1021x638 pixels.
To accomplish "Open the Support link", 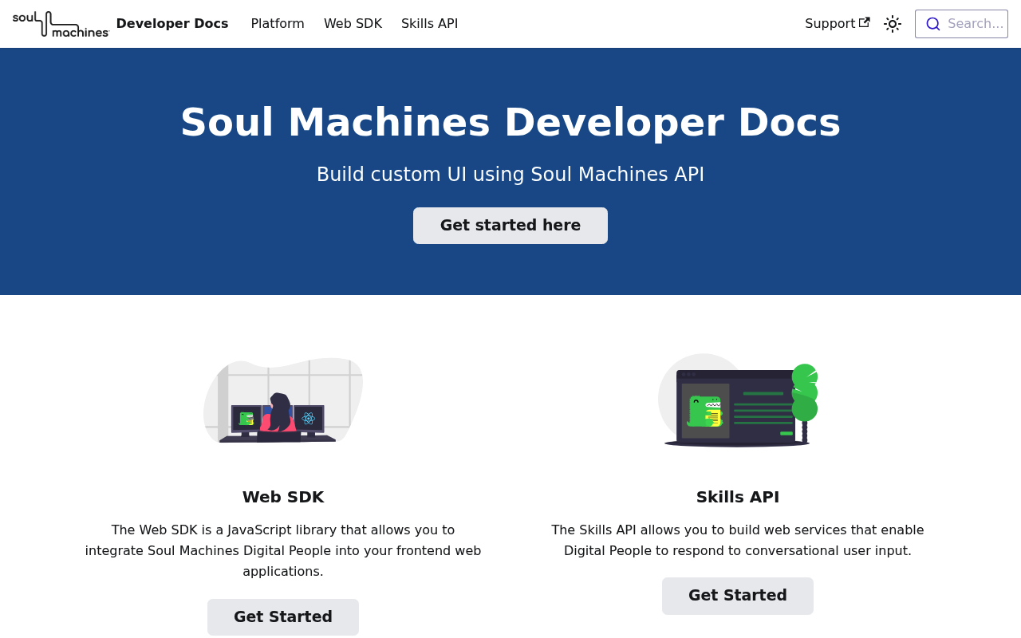I will 838,24.
